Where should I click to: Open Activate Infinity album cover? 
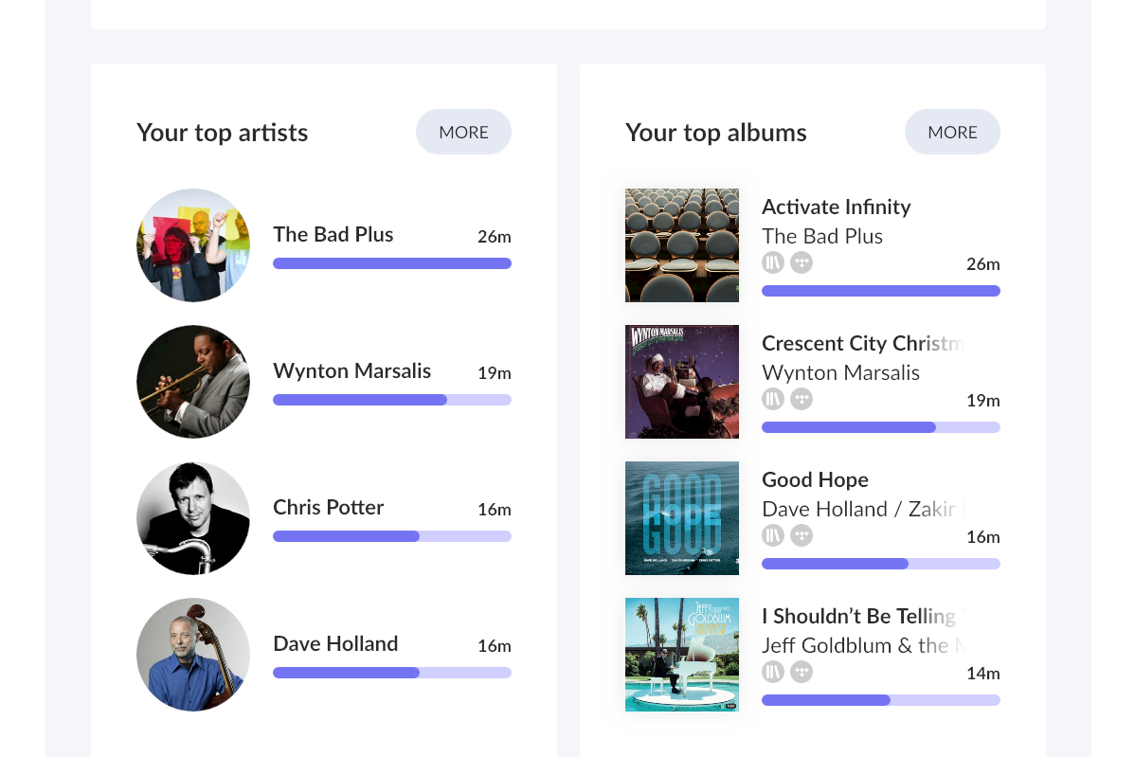pyautogui.click(x=682, y=245)
